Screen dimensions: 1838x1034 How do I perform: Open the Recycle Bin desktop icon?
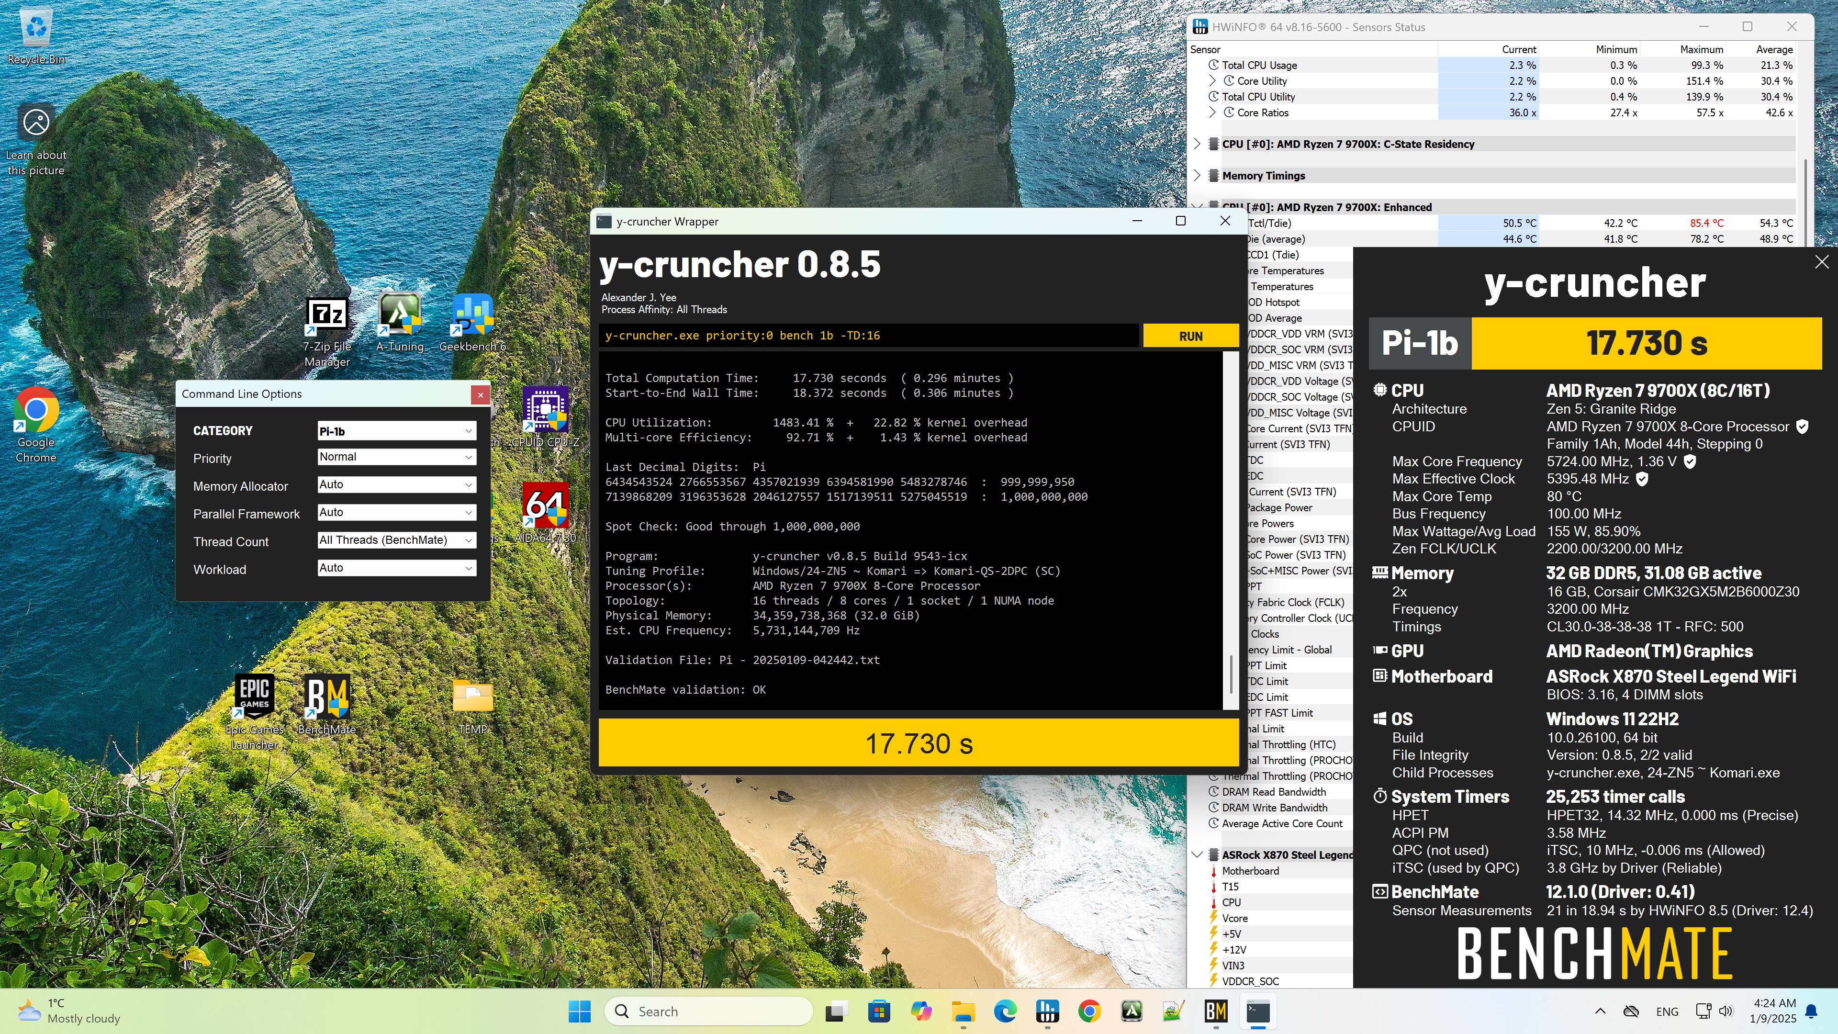(x=36, y=36)
